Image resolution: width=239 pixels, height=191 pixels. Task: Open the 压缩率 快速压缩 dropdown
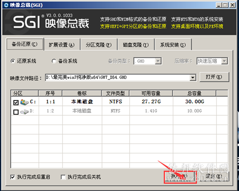pyautogui.click(x=224, y=61)
